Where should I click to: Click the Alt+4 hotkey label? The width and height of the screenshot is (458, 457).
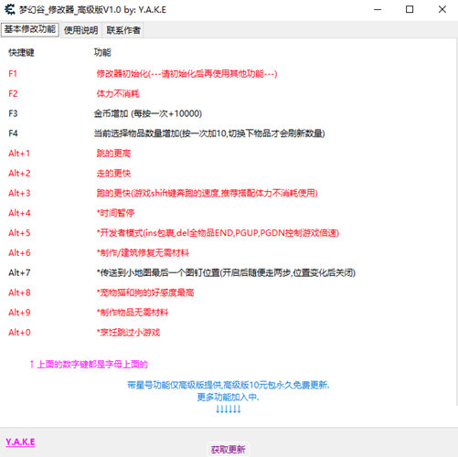(19, 213)
